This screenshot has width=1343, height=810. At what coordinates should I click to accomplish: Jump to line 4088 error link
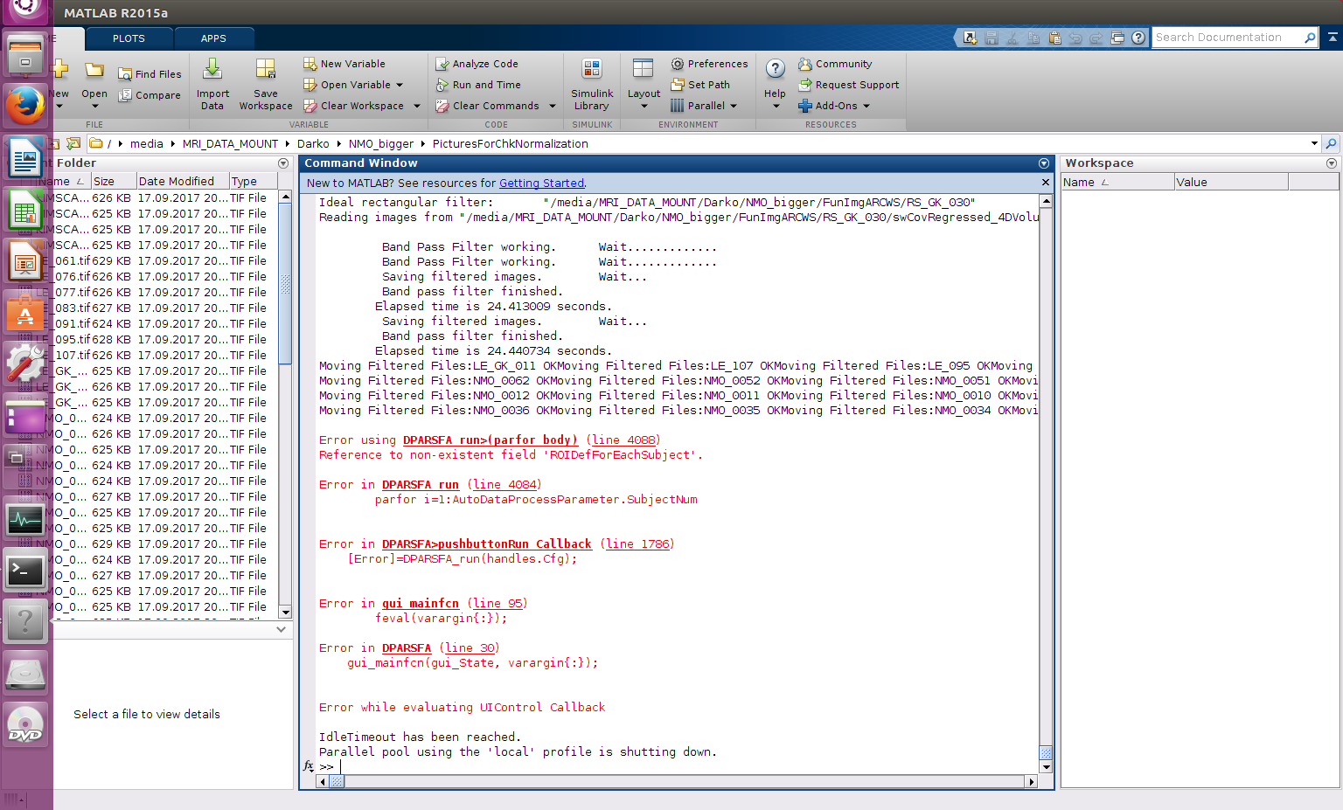coord(623,440)
